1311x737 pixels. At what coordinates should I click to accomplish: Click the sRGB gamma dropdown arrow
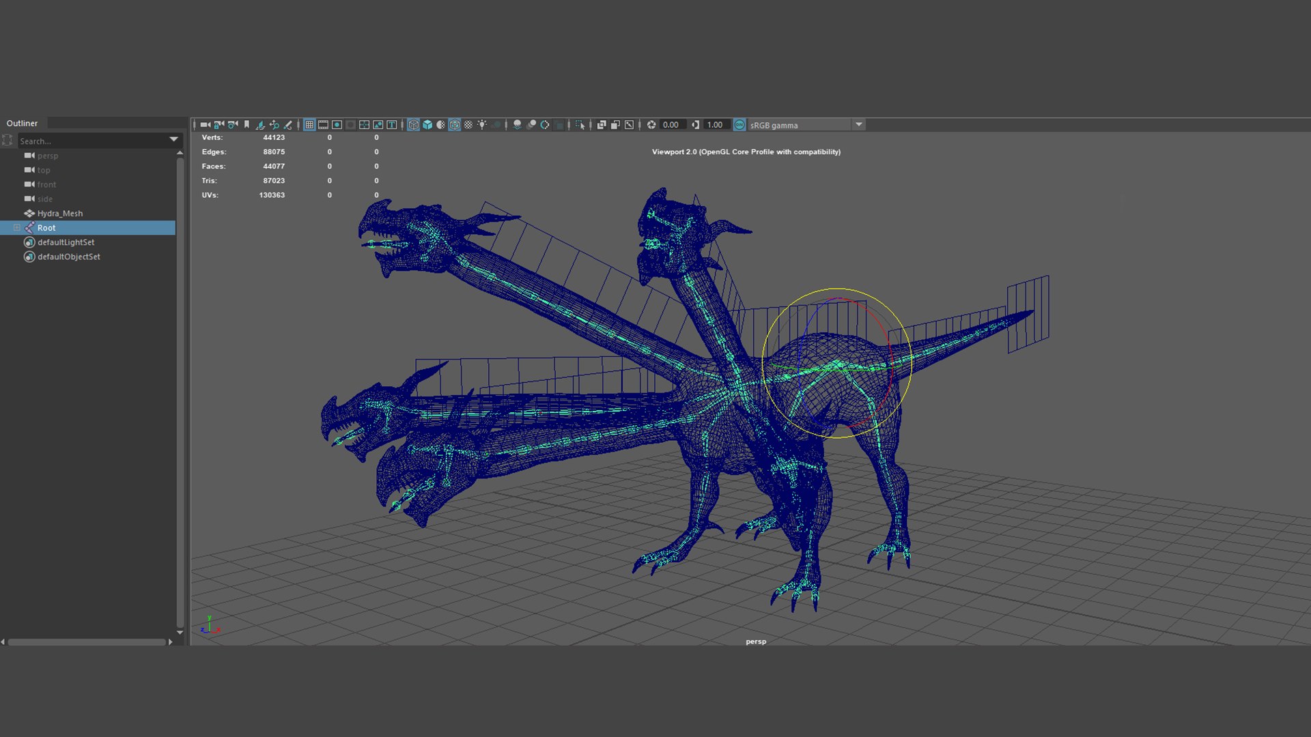(x=859, y=125)
